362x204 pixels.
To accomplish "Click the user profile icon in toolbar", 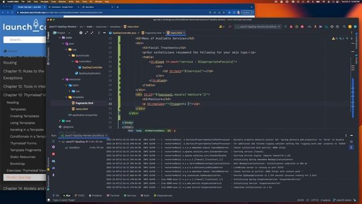I will coord(221,27).
